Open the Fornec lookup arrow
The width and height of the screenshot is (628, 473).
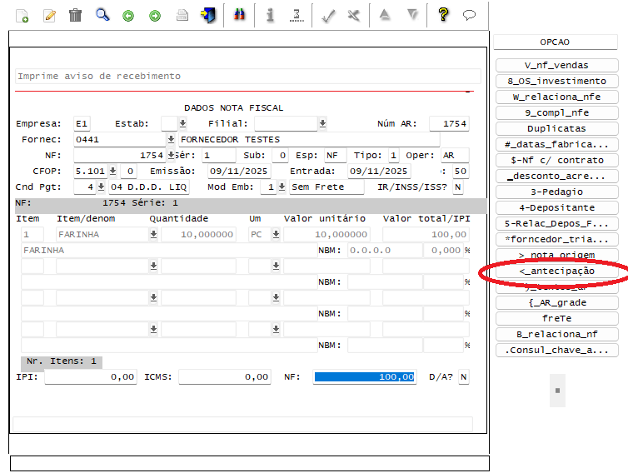coord(171,139)
